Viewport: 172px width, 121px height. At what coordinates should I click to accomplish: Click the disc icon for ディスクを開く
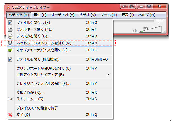click(x=10, y=36)
